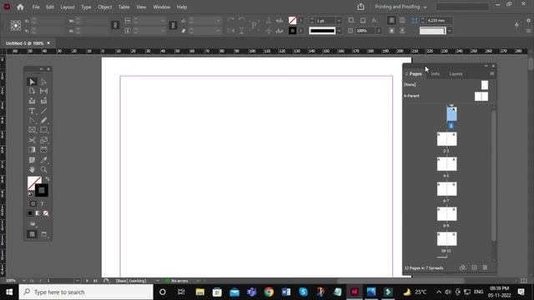The width and height of the screenshot is (534, 300).
Task: Select the A-Parent parent page row
Action: pyautogui.click(x=446, y=97)
